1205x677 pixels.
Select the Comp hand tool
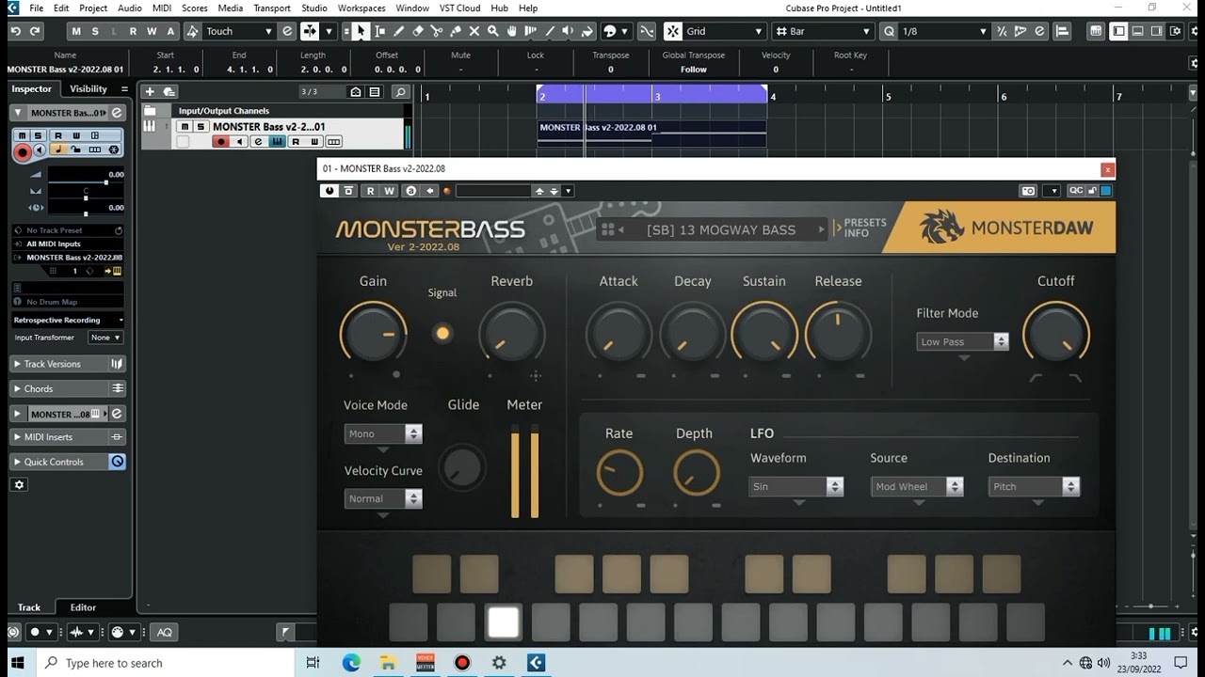coord(512,31)
